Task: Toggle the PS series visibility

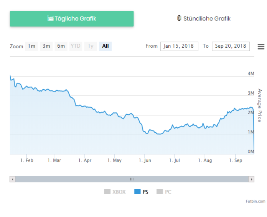Action: point(141,192)
